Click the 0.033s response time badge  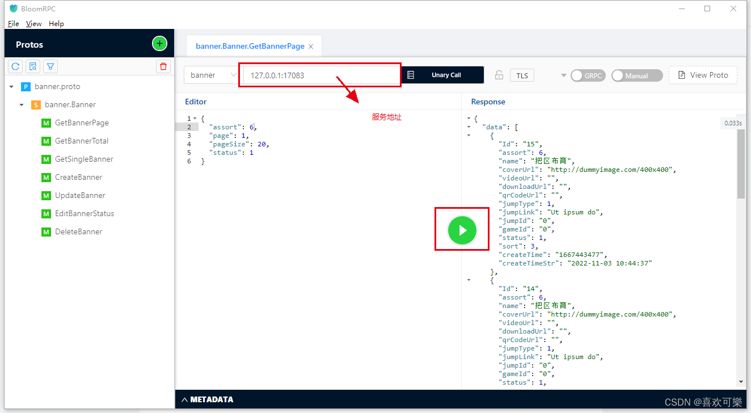click(733, 123)
